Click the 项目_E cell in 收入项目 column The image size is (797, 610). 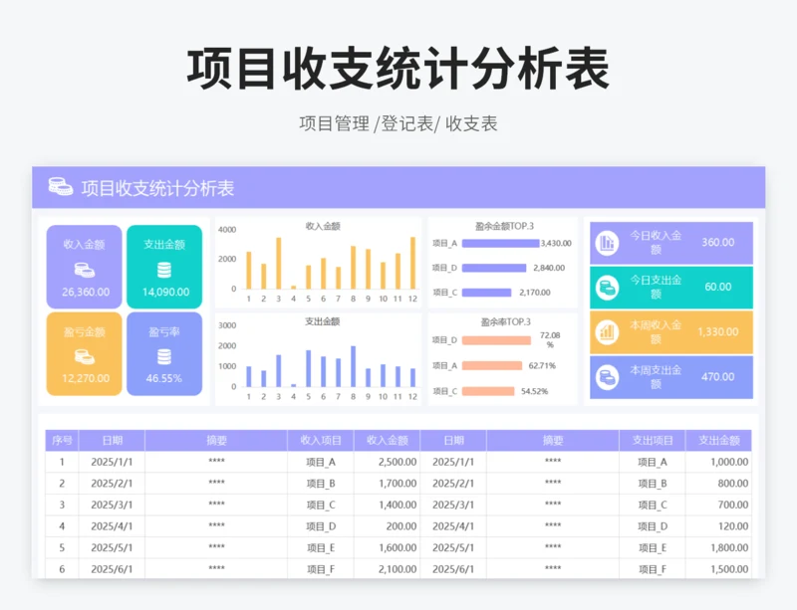(x=321, y=548)
